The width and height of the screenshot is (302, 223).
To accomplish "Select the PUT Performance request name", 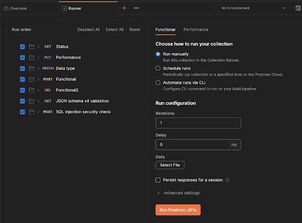I will click(x=68, y=57).
